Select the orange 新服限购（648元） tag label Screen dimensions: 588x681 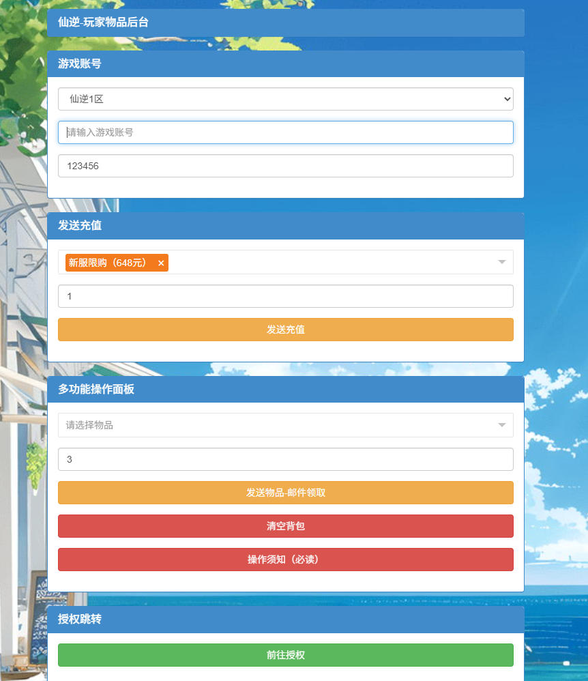(108, 263)
